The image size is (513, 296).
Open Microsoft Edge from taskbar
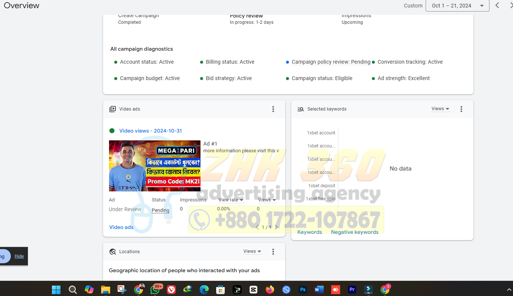pyautogui.click(x=204, y=289)
